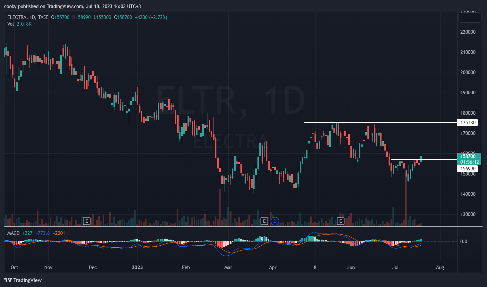Click the volume value 2.018K
487x287 pixels.
24,24
